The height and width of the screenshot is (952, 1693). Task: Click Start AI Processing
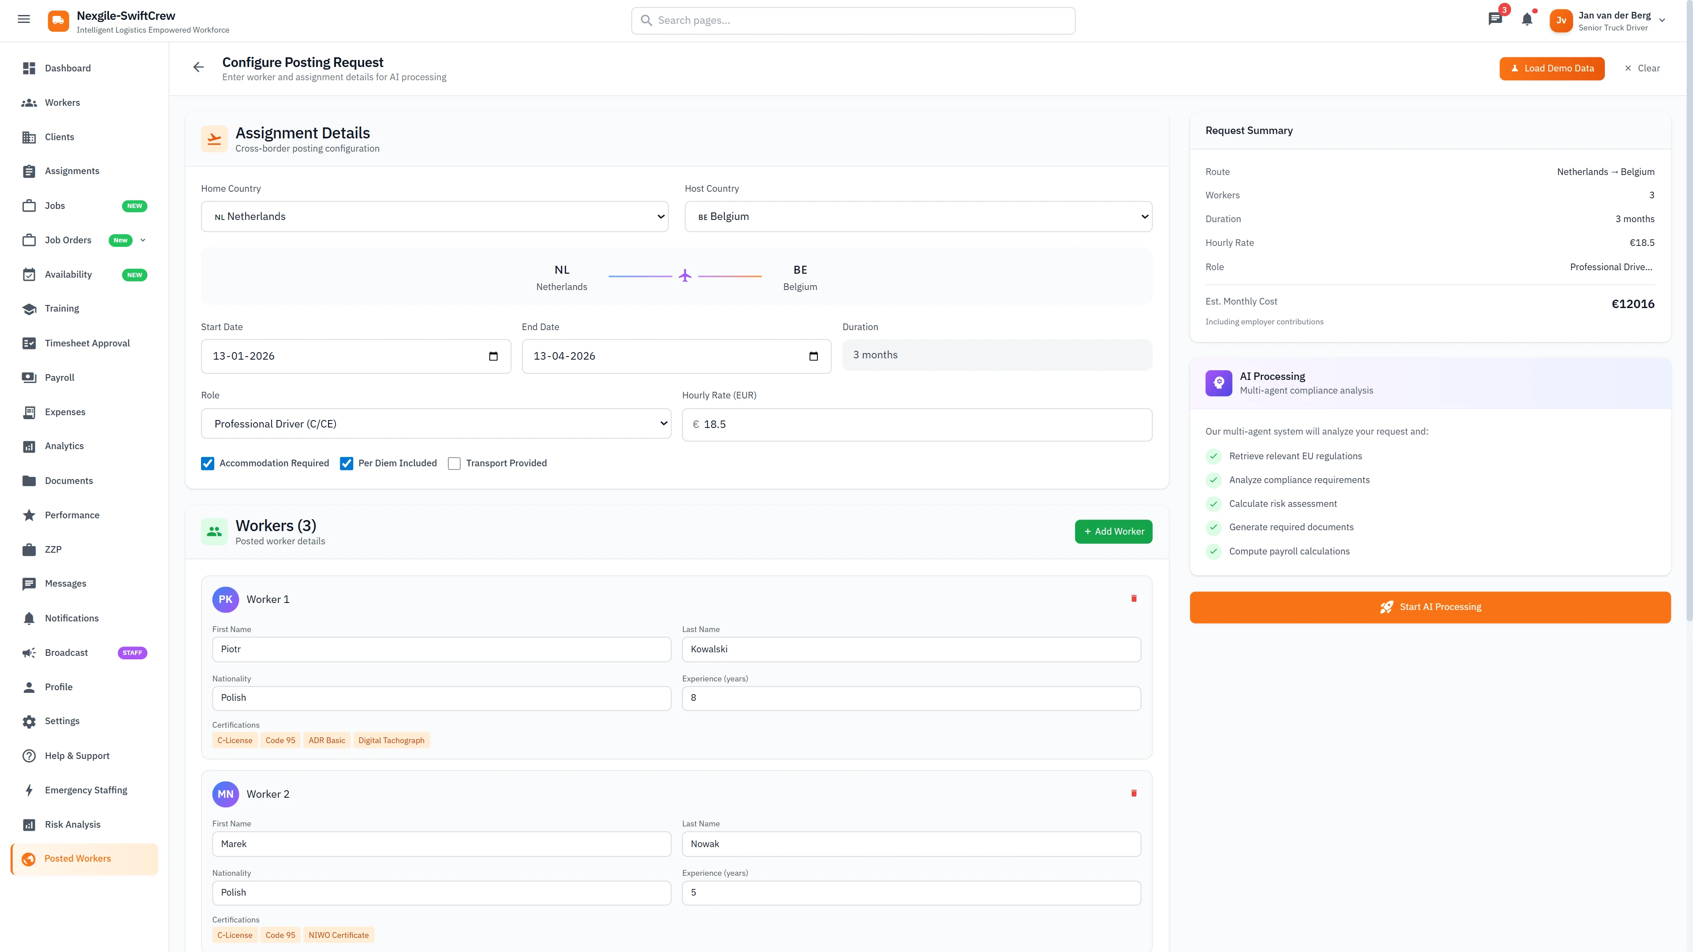[x=1430, y=606]
